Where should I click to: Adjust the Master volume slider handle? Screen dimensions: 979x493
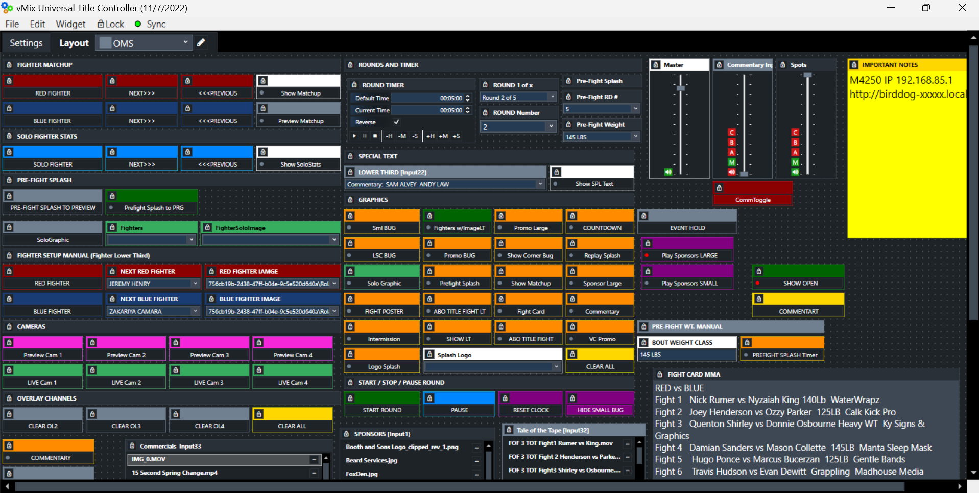tap(680, 88)
